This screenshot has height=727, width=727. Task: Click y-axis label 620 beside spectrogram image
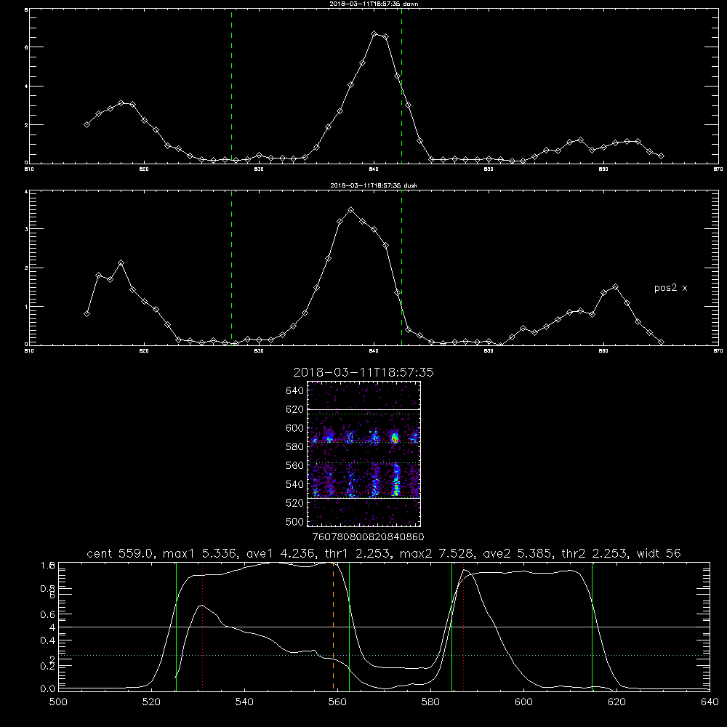tap(295, 409)
